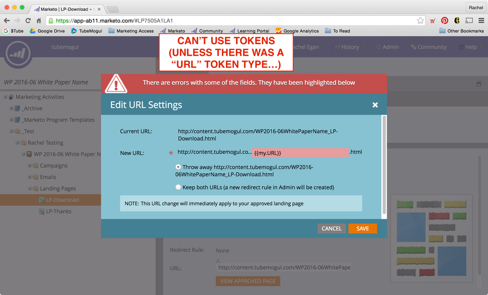Click the dialog vertical scrollbar
This screenshot has width=488, height=295.
384,165
